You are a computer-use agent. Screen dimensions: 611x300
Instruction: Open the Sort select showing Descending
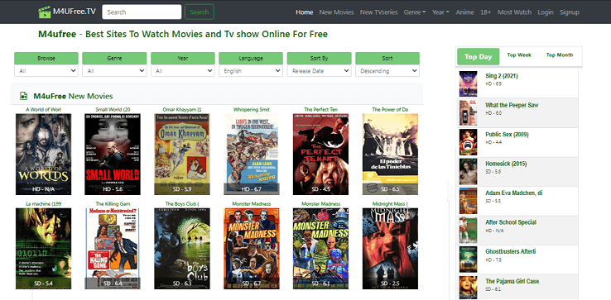[x=387, y=71]
